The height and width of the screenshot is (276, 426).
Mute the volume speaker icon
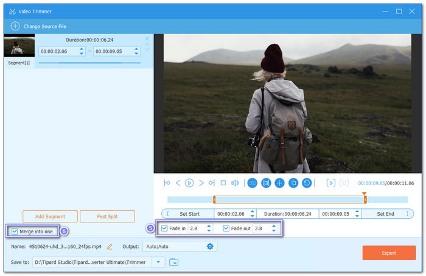pos(235,183)
